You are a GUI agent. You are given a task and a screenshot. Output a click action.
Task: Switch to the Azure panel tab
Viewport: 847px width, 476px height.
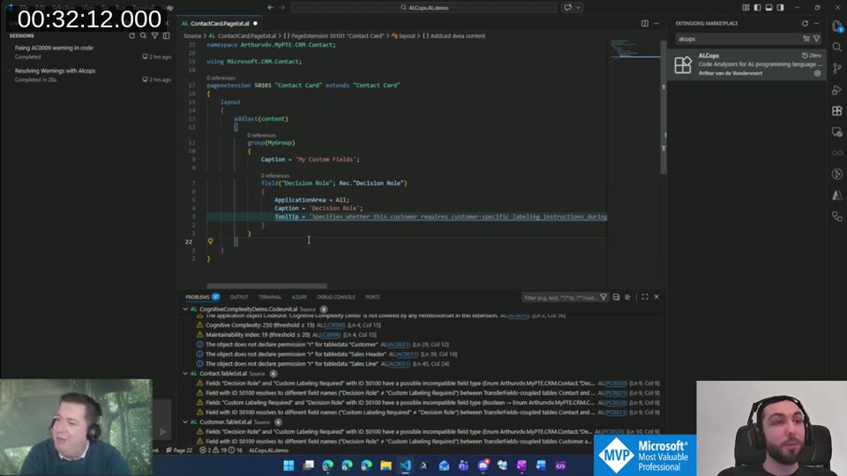pyautogui.click(x=299, y=297)
